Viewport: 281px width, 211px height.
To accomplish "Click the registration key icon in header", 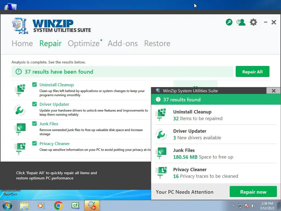I will (x=229, y=22).
